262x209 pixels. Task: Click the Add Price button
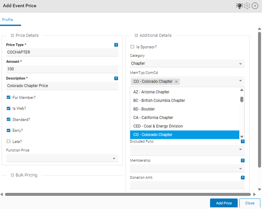tap(224, 203)
